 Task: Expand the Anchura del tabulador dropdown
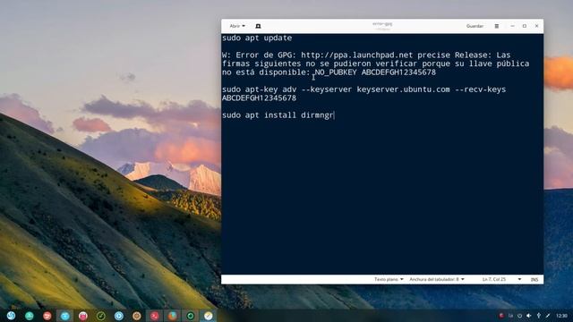[437, 279]
